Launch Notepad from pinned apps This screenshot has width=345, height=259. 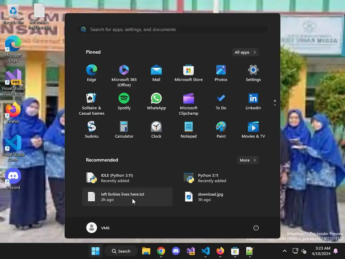tap(189, 130)
